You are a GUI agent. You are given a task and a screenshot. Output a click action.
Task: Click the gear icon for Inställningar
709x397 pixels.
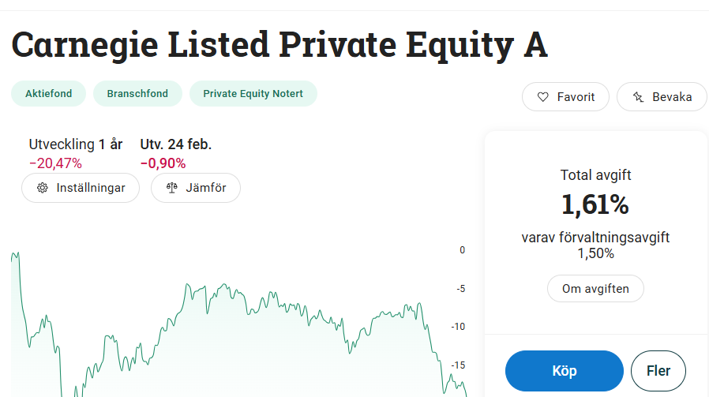click(x=43, y=188)
